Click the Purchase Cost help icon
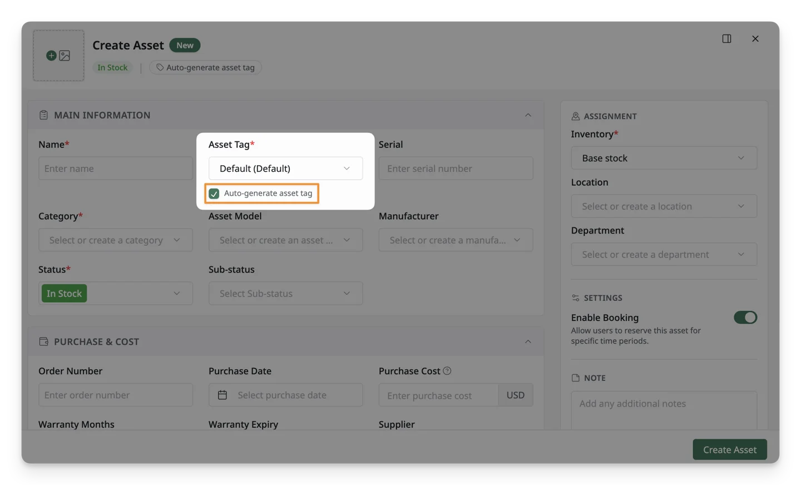The image size is (801, 485). pyautogui.click(x=447, y=370)
